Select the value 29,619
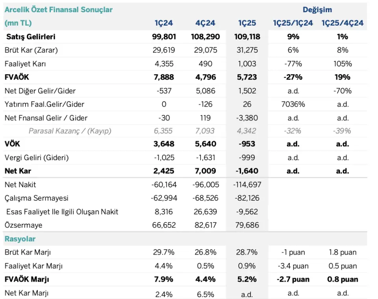The width and height of the screenshot is (378, 299). 164,50
